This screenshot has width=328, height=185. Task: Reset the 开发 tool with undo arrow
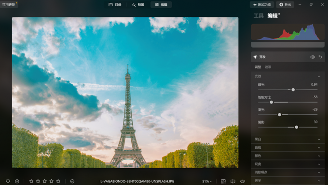point(320,57)
